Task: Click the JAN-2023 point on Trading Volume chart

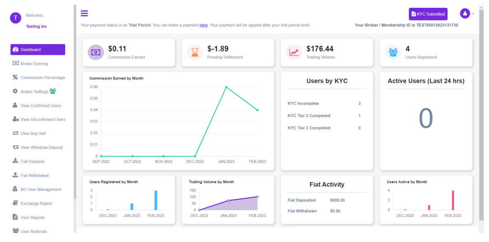Action: (228, 200)
